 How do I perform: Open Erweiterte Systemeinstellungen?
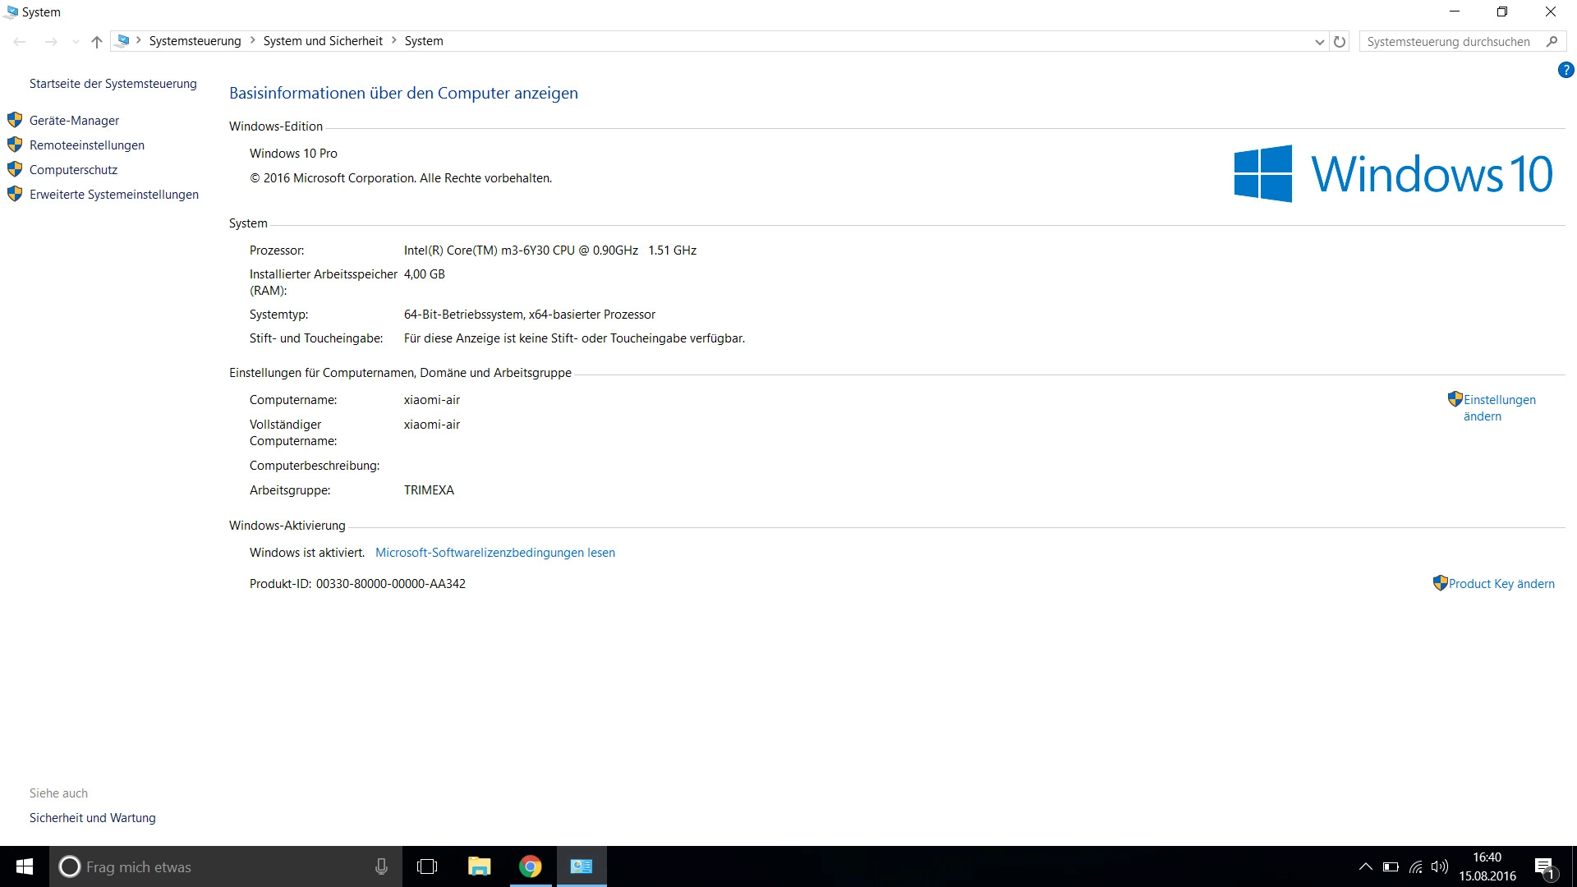[114, 195]
